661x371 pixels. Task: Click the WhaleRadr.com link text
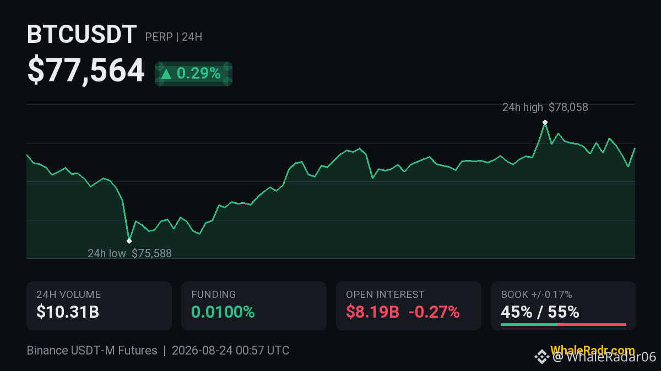592,350
